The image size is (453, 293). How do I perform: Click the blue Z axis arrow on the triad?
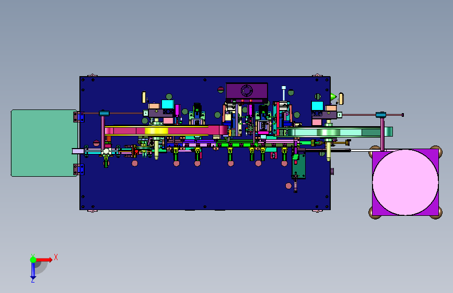point(33,272)
